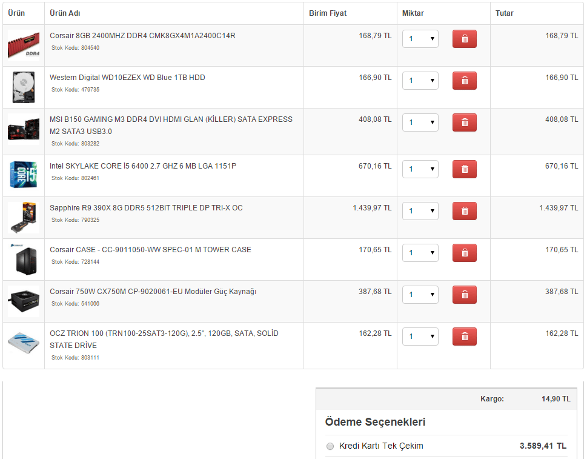Open quantity selector for Intel Core i5
The height and width of the screenshot is (459, 587).
pos(420,169)
